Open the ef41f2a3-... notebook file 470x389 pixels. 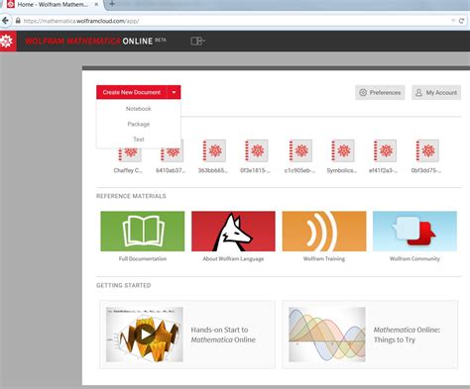coord(385,151)
